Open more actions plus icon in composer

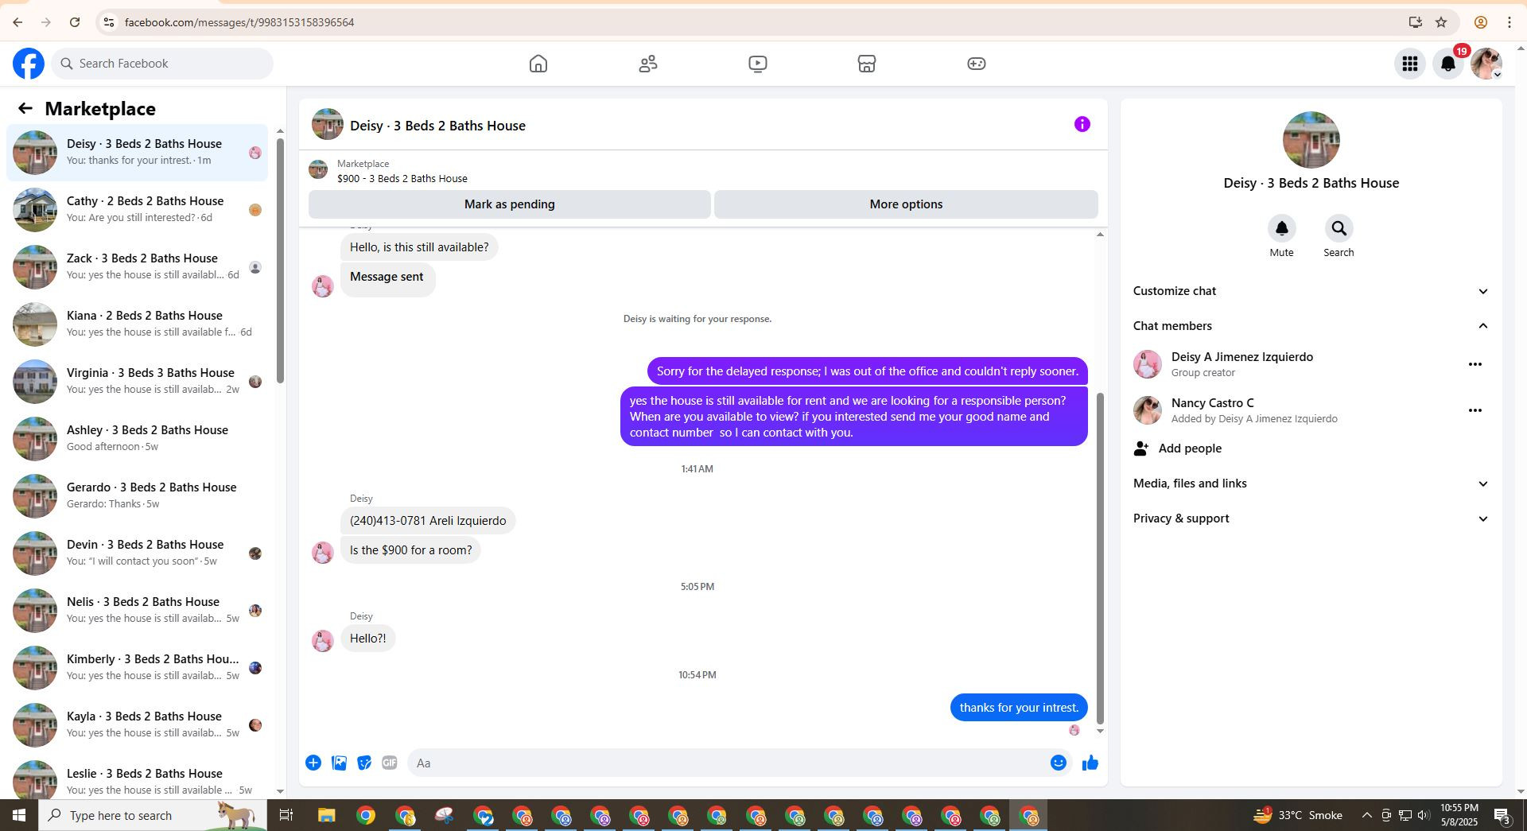tap(313, 763)
